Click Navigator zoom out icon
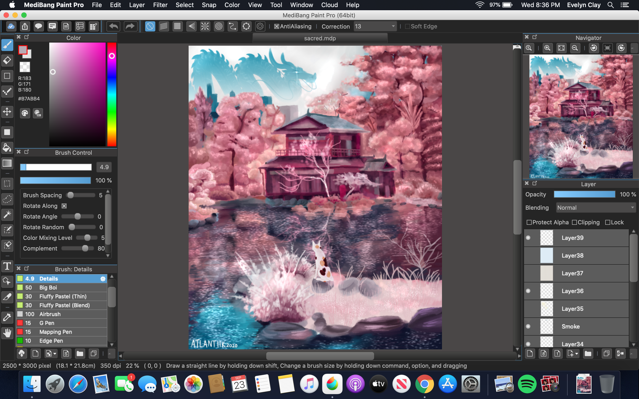Screen dimensions: 639x399 (x=575, y=48)
